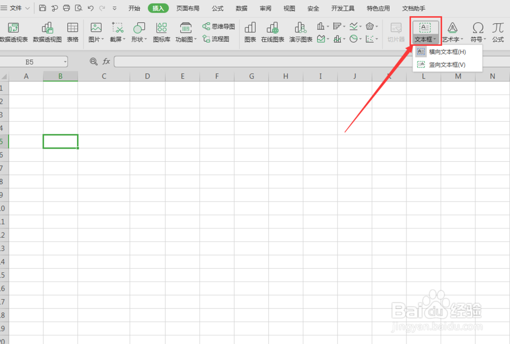Click the fx insert function icon
Viewport: 510px width, 344px height.
tap(107, 62)
